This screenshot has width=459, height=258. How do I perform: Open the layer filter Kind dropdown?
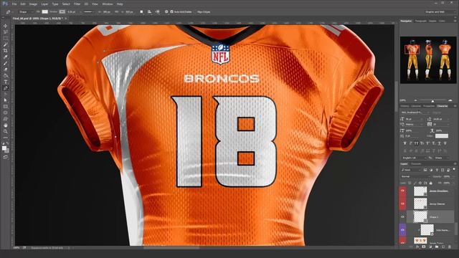coord(411,170)
